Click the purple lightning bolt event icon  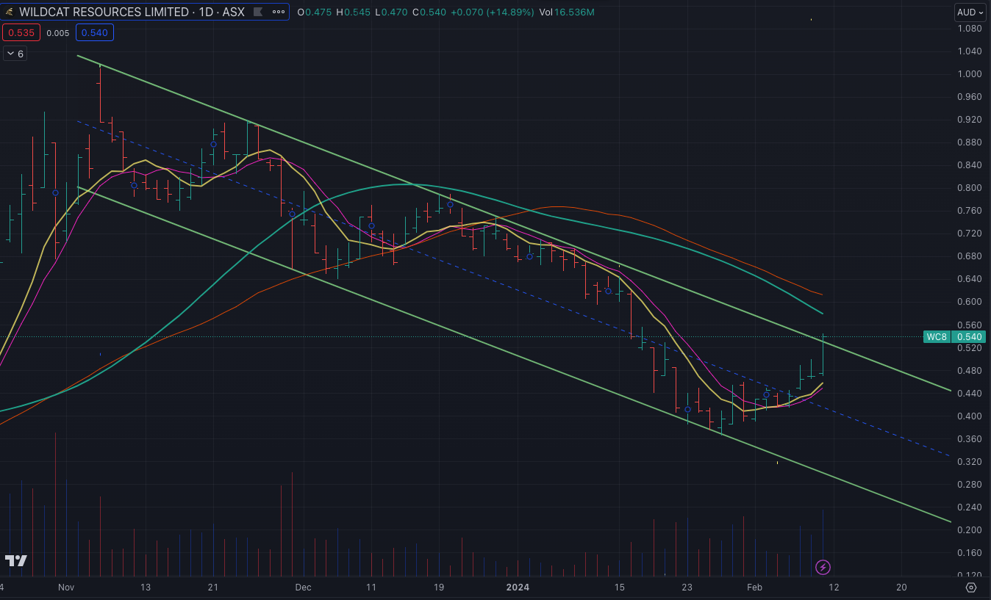click(x=823, y=567)
